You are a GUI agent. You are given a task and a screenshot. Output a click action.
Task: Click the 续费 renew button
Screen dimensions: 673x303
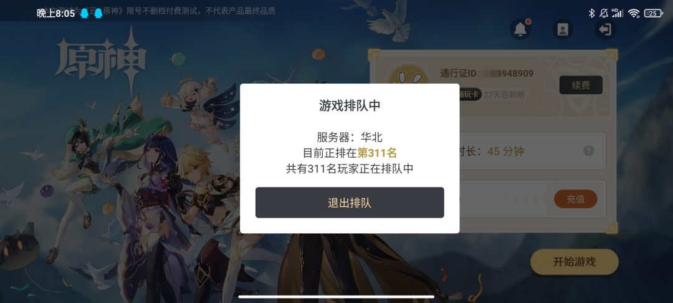pyautogui.click(x=581, y=85)
